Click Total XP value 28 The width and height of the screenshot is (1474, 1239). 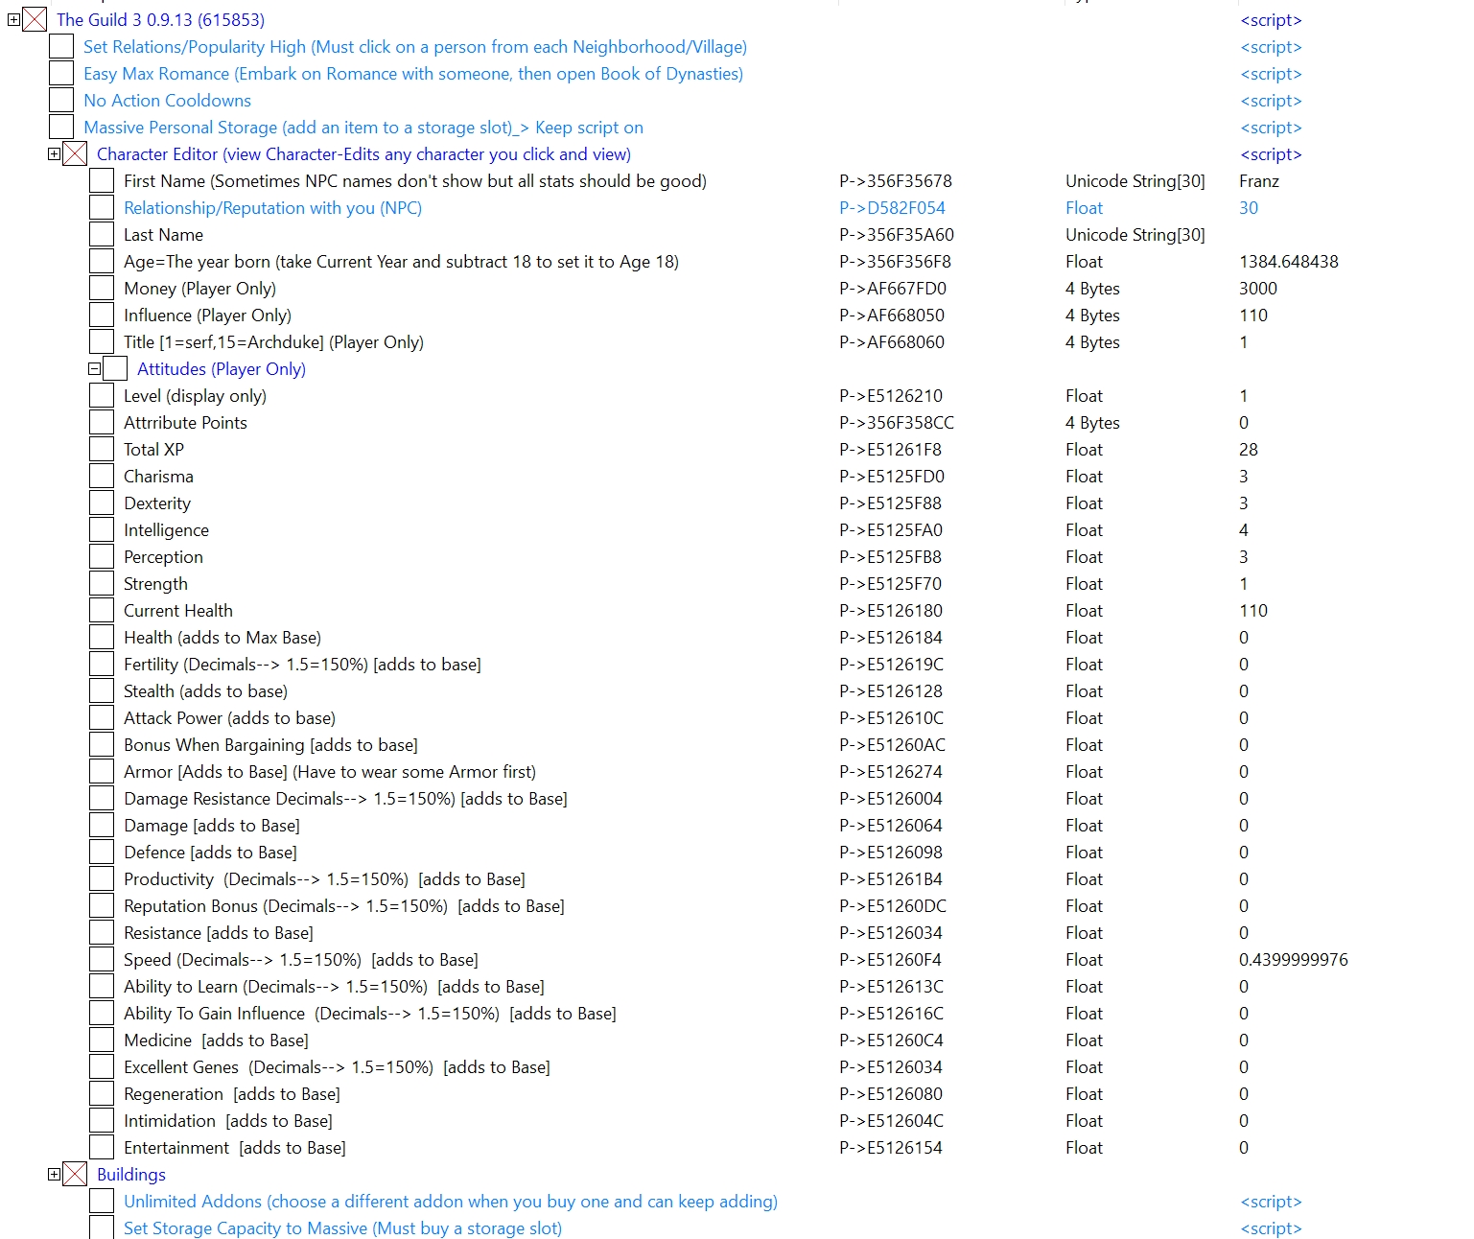1249,449
